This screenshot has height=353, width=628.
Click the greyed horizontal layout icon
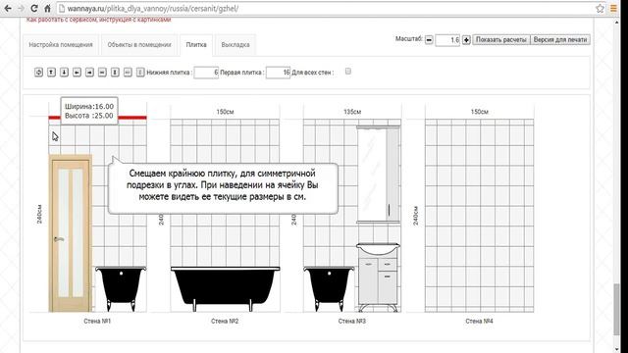(x=128, y=73)
